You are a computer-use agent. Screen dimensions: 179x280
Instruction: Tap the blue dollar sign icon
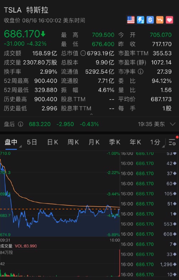(150, 20)
